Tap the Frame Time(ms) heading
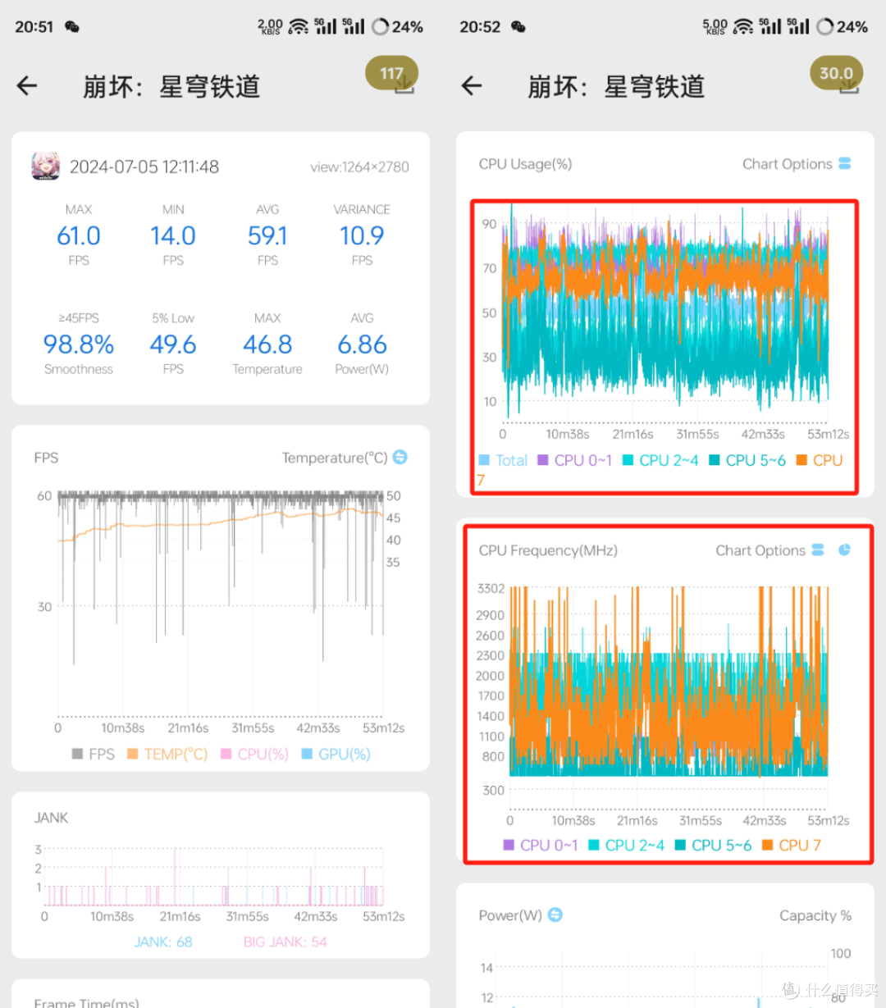 pyautogui.click(x=86, y=1002)
